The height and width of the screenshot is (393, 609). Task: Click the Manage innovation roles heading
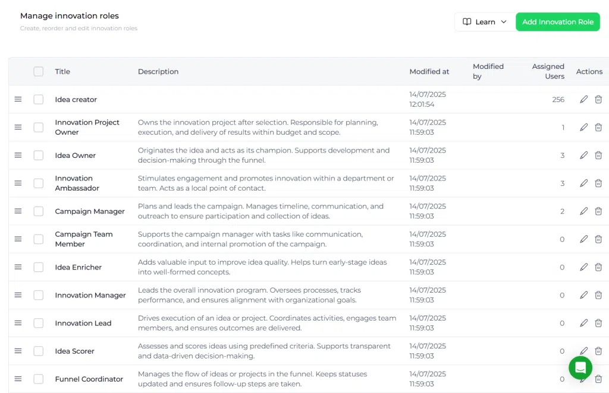click(70, 15)
